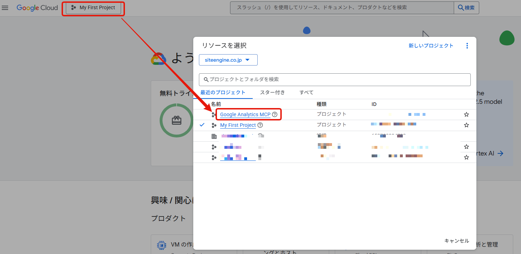Viewport: 521px width, 254px height.
Task: Click プロジェクト type cell of Google Analytics MCP
Action: click(x=331, y=114)
